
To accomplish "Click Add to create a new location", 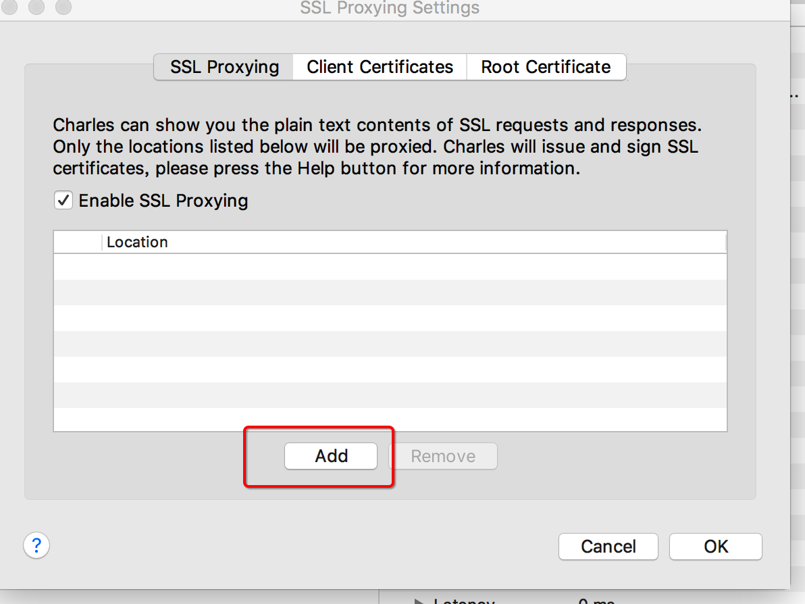I will [331, 456].
